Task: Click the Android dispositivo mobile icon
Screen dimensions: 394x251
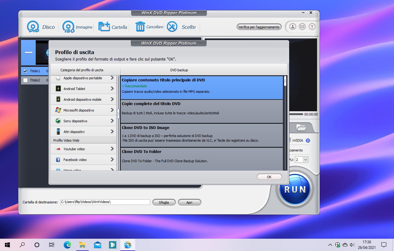Action: pos(58,99)
